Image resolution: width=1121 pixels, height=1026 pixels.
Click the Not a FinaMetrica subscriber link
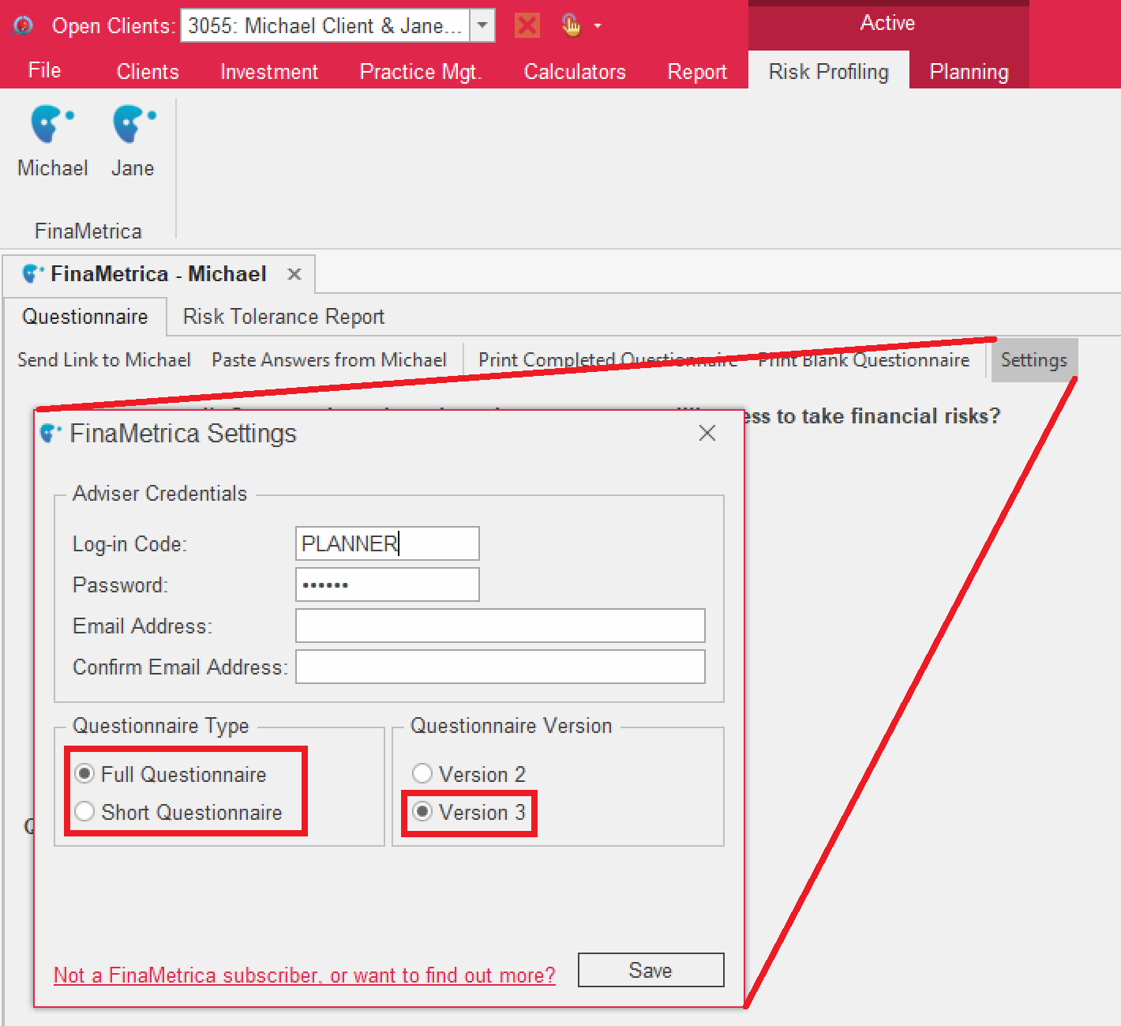tap(304, 975)
